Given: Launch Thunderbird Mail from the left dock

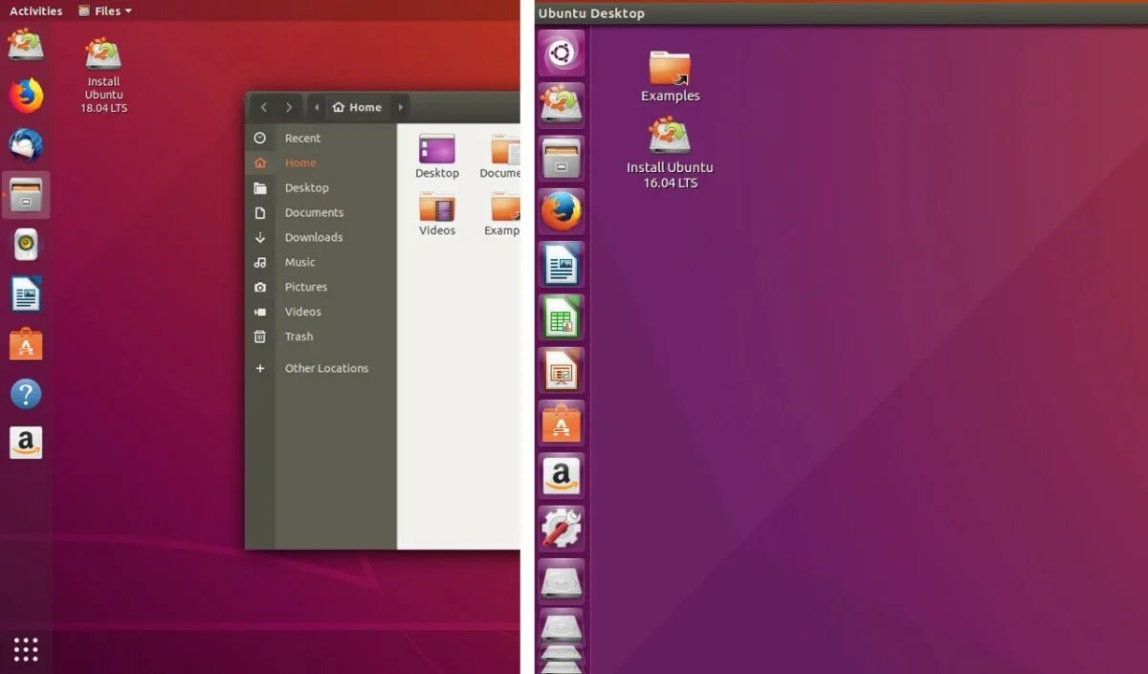Looking at the screenshot, I should pyautogui.click(x=26, y=145).
